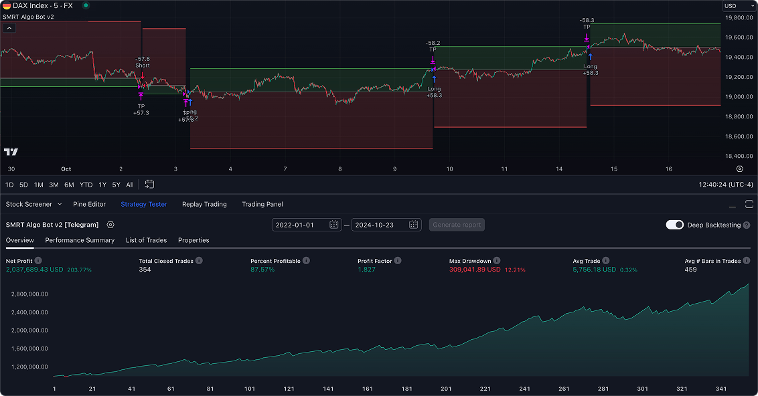The image size is (758, 396).
Task: Open the Pine Editor tab
Action: (x=89, y=204)
